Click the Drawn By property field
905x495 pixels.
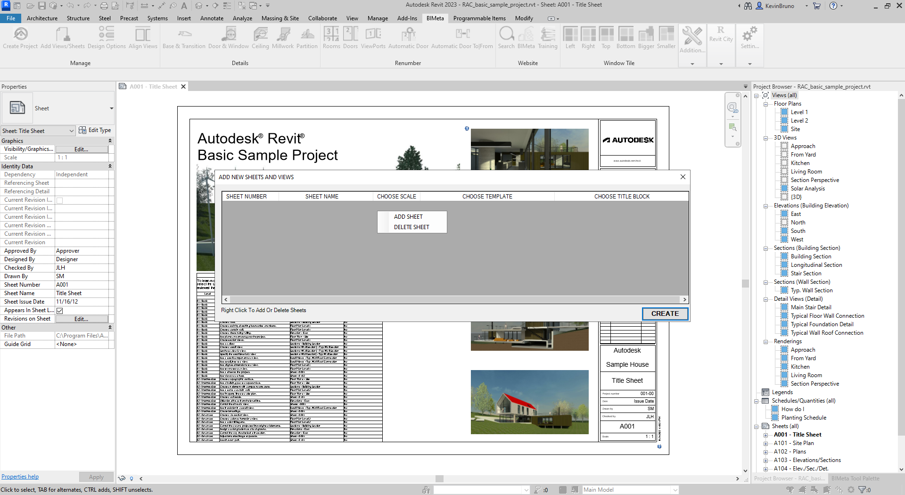(82, 276)
